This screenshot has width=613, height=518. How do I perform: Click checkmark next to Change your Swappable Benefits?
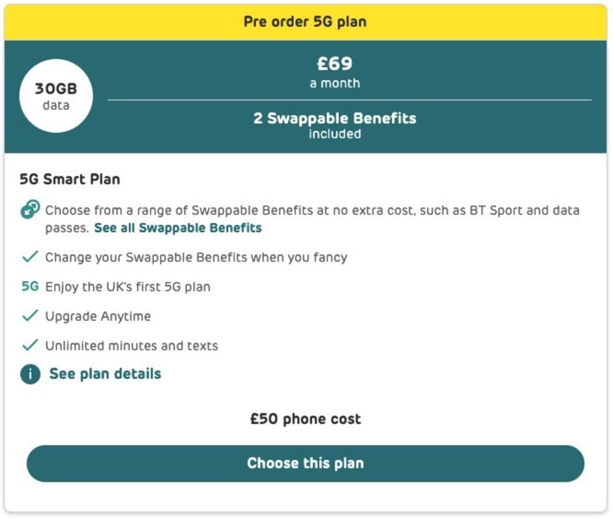coord(30,257)
